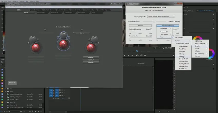Click the Find magnifier icon in Project panel footer
The image size is (218, 113).
coord(33,111)
